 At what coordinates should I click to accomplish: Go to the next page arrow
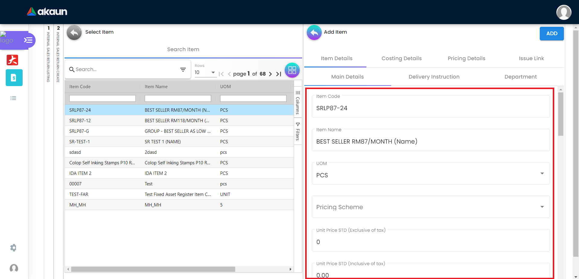click(270, 74)
